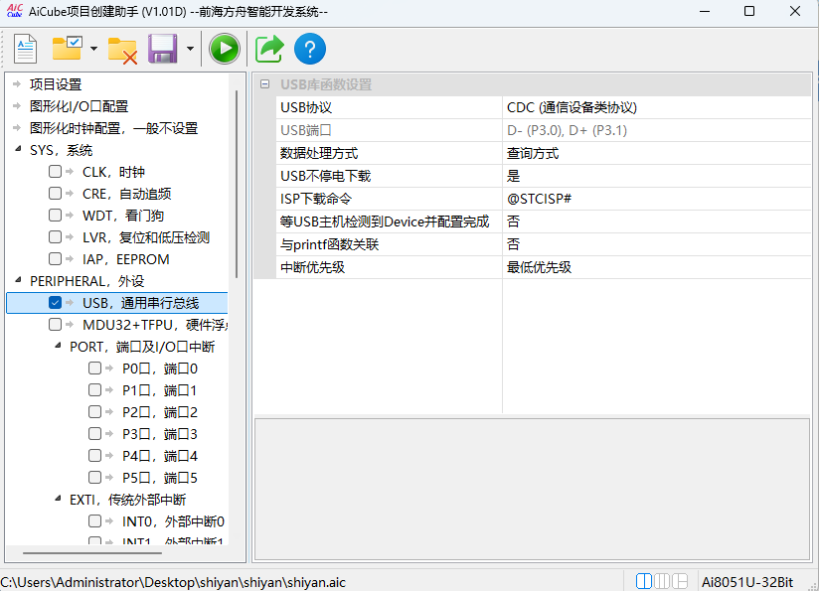Create a new project document
819x591 pixels.
point(25,48)
